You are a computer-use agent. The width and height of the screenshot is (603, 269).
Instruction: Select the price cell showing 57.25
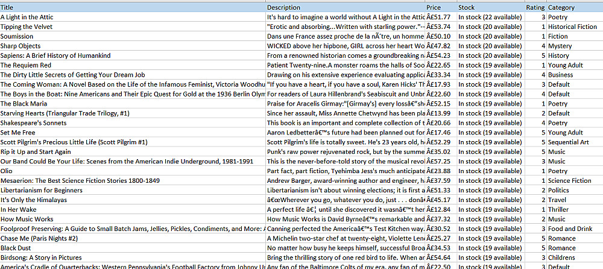pos(441,161)
